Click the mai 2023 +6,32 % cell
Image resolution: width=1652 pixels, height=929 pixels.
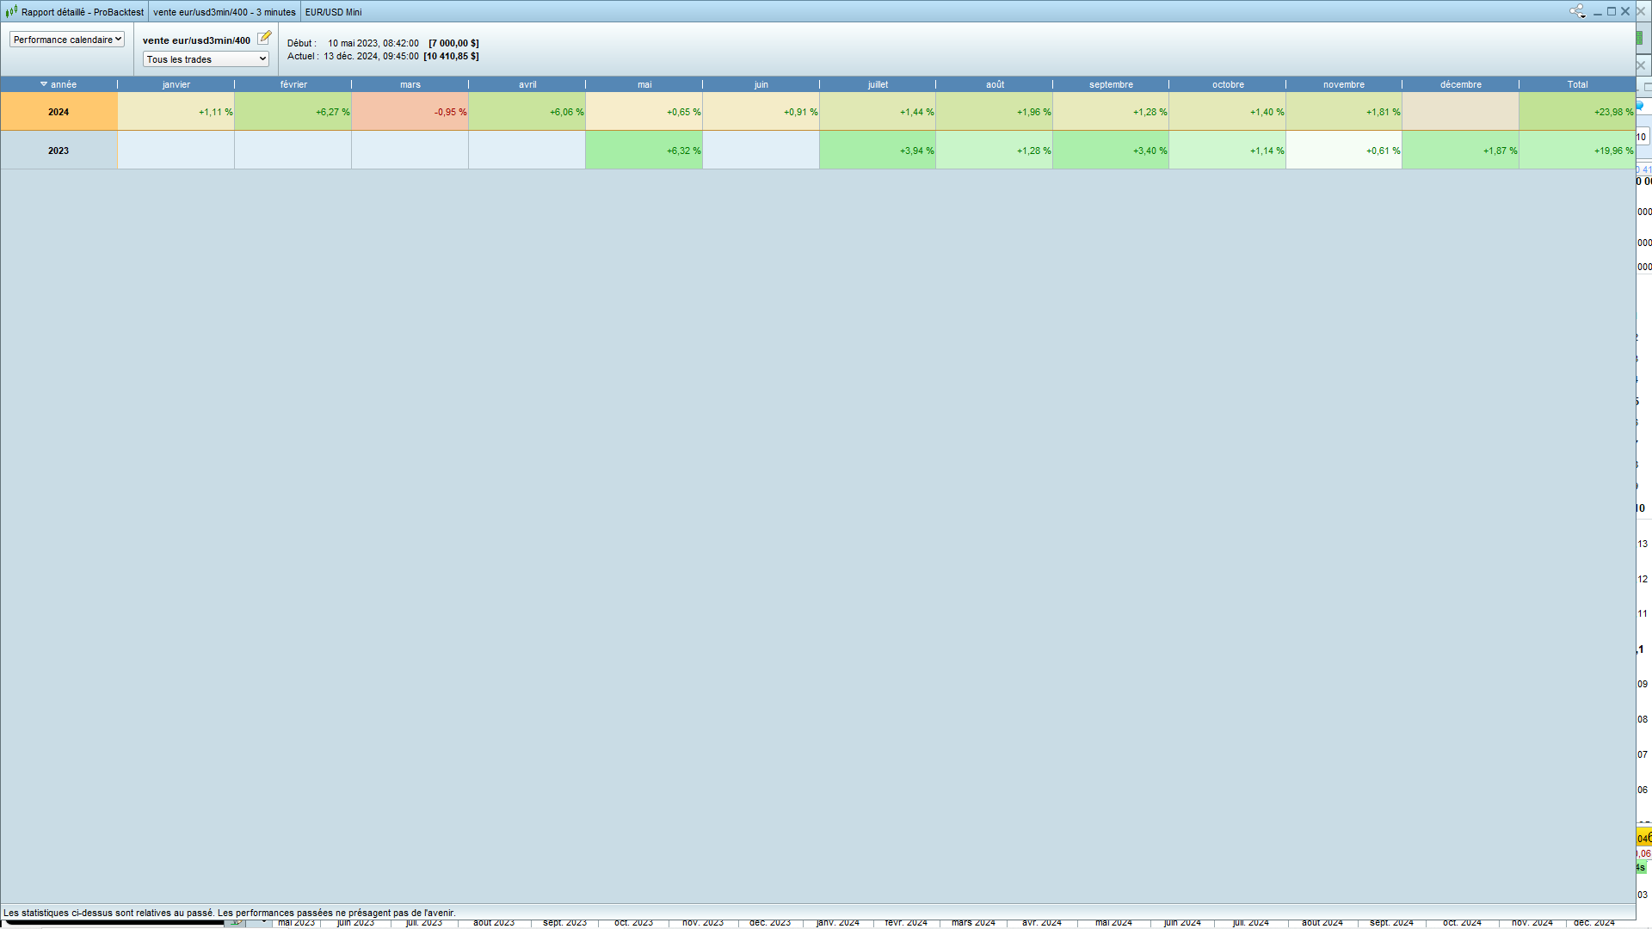click(x=644, y=151)
